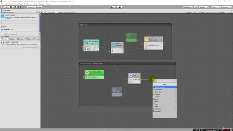Adjust the graph Zoom slider
The width and height of the screenshot is (233, 131).
pos(69,12)
